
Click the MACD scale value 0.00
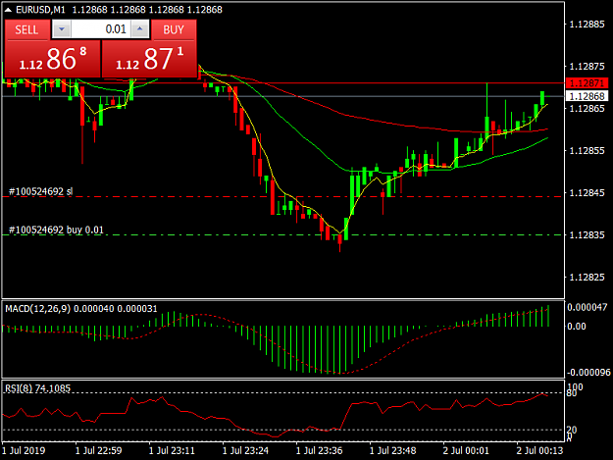pos(577,327)
